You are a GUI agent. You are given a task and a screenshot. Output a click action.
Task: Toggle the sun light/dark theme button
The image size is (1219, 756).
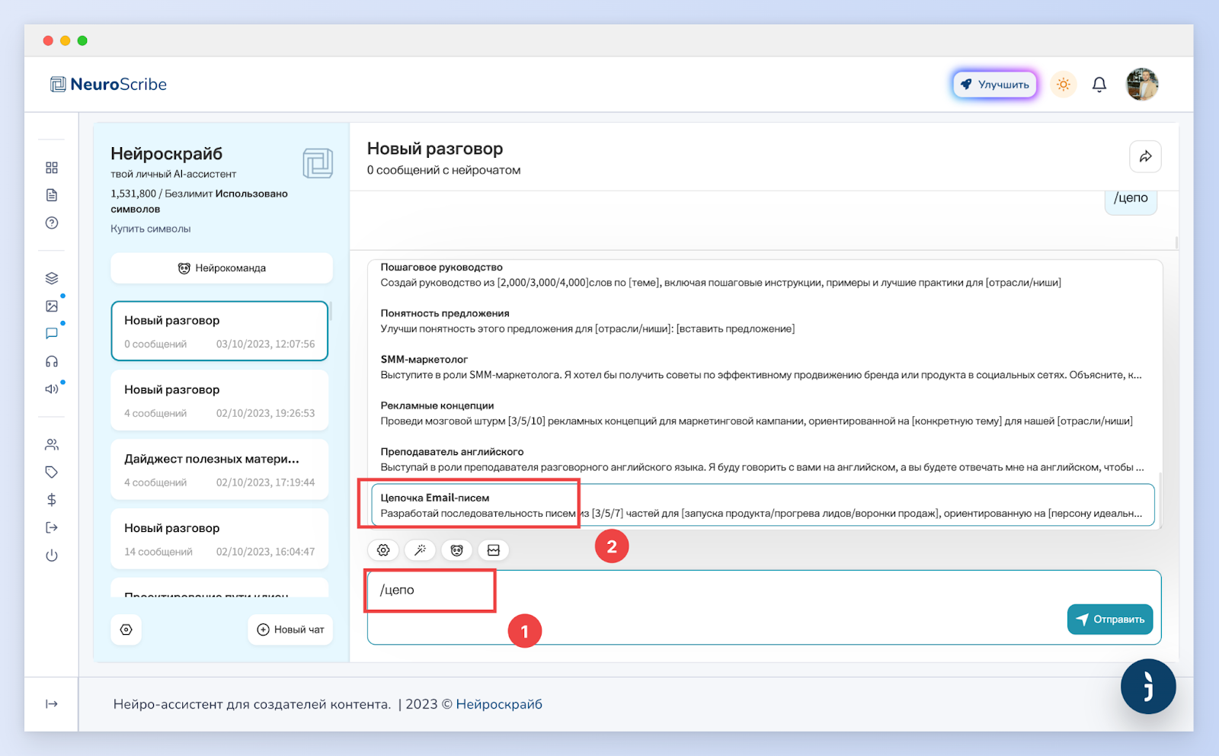click(x=1064, y=85)
